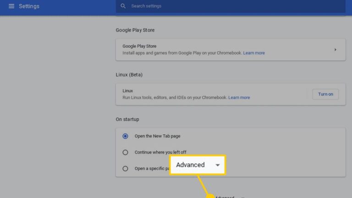
Task: Focus the Search settings field
Action: tap(231, 6)
